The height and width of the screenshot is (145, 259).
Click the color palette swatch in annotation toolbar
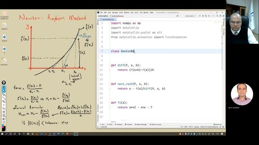pos(4,128)
